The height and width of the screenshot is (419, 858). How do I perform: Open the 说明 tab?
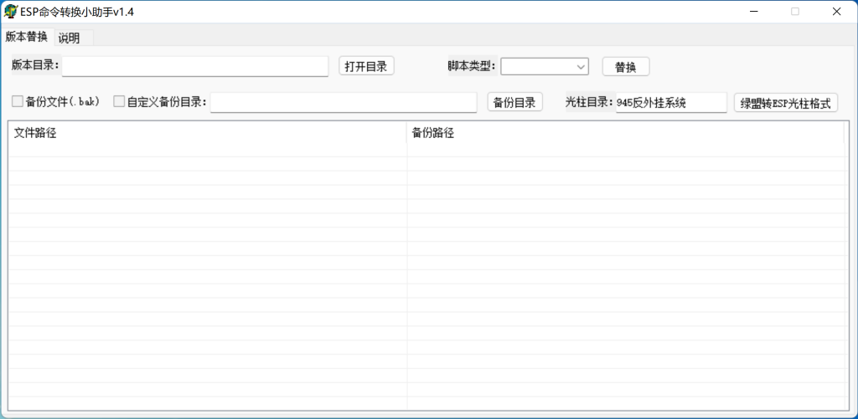70,38
